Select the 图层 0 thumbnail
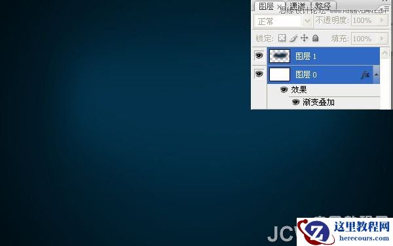Viewport: 393px width, 246px height. (x=280, y=75)
